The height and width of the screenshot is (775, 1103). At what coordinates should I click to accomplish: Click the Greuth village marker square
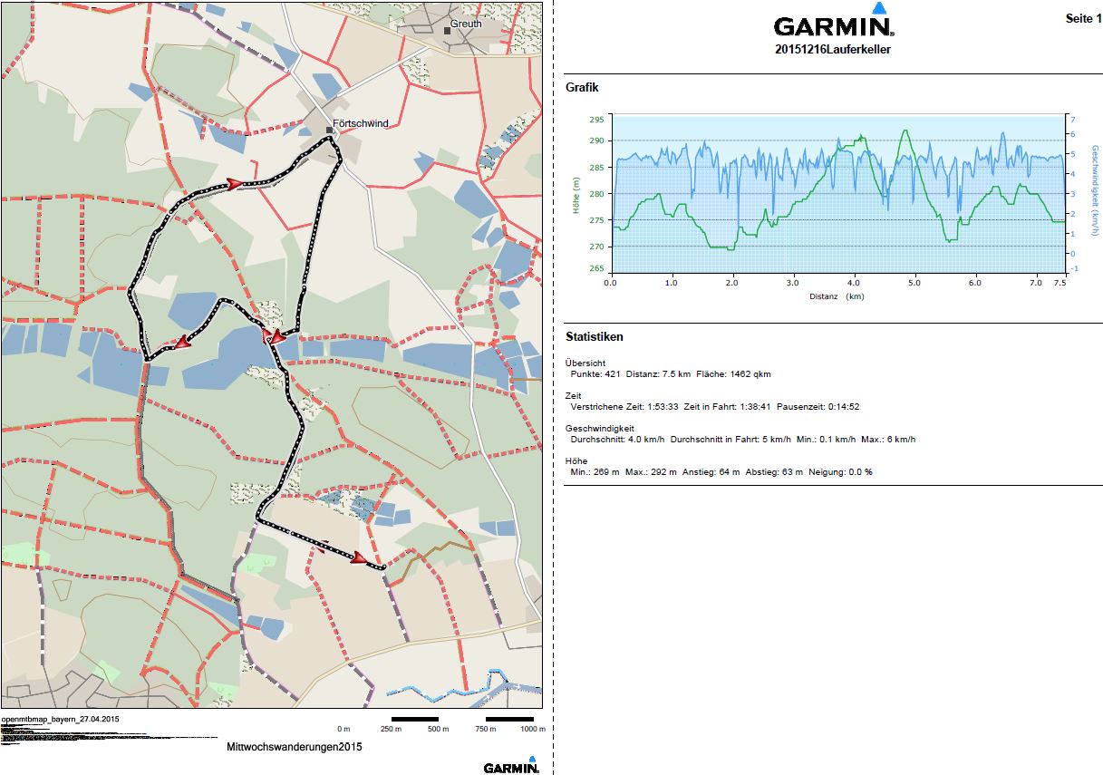447,30
